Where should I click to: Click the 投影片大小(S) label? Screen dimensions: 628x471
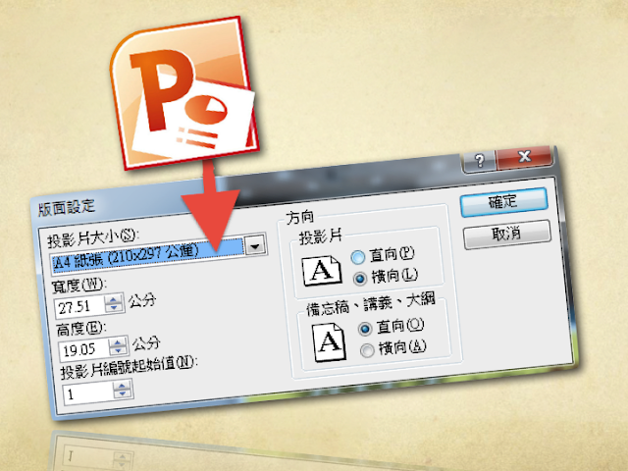click(x=93, y=237)
